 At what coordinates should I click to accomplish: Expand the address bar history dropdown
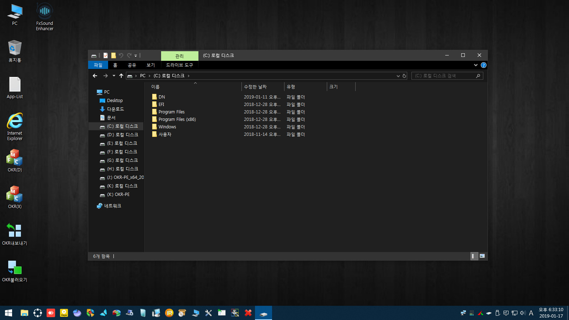coord(398,76)
